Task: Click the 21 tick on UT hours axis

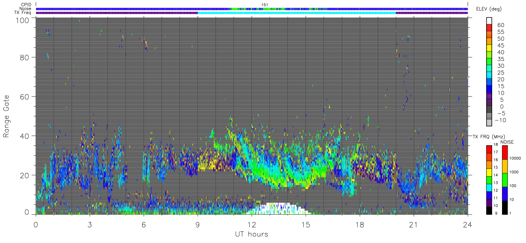Action: click(x=413, y=225)
